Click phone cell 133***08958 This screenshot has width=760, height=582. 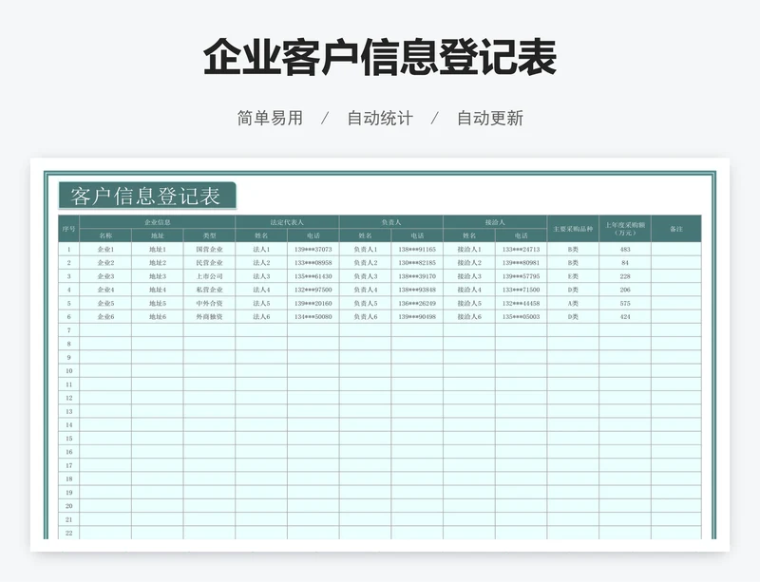[313, 263]
